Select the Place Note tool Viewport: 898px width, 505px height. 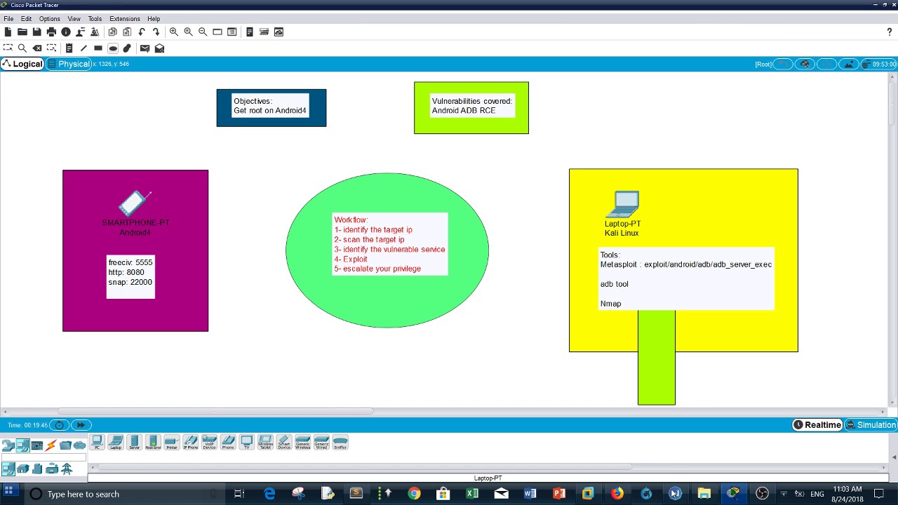click(x=69, y=48)
